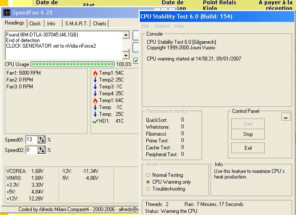This screenshot has height=215, width=296.
Task: Click the down arrow icon beside Temp4: 25C
Action: (95, 94)
